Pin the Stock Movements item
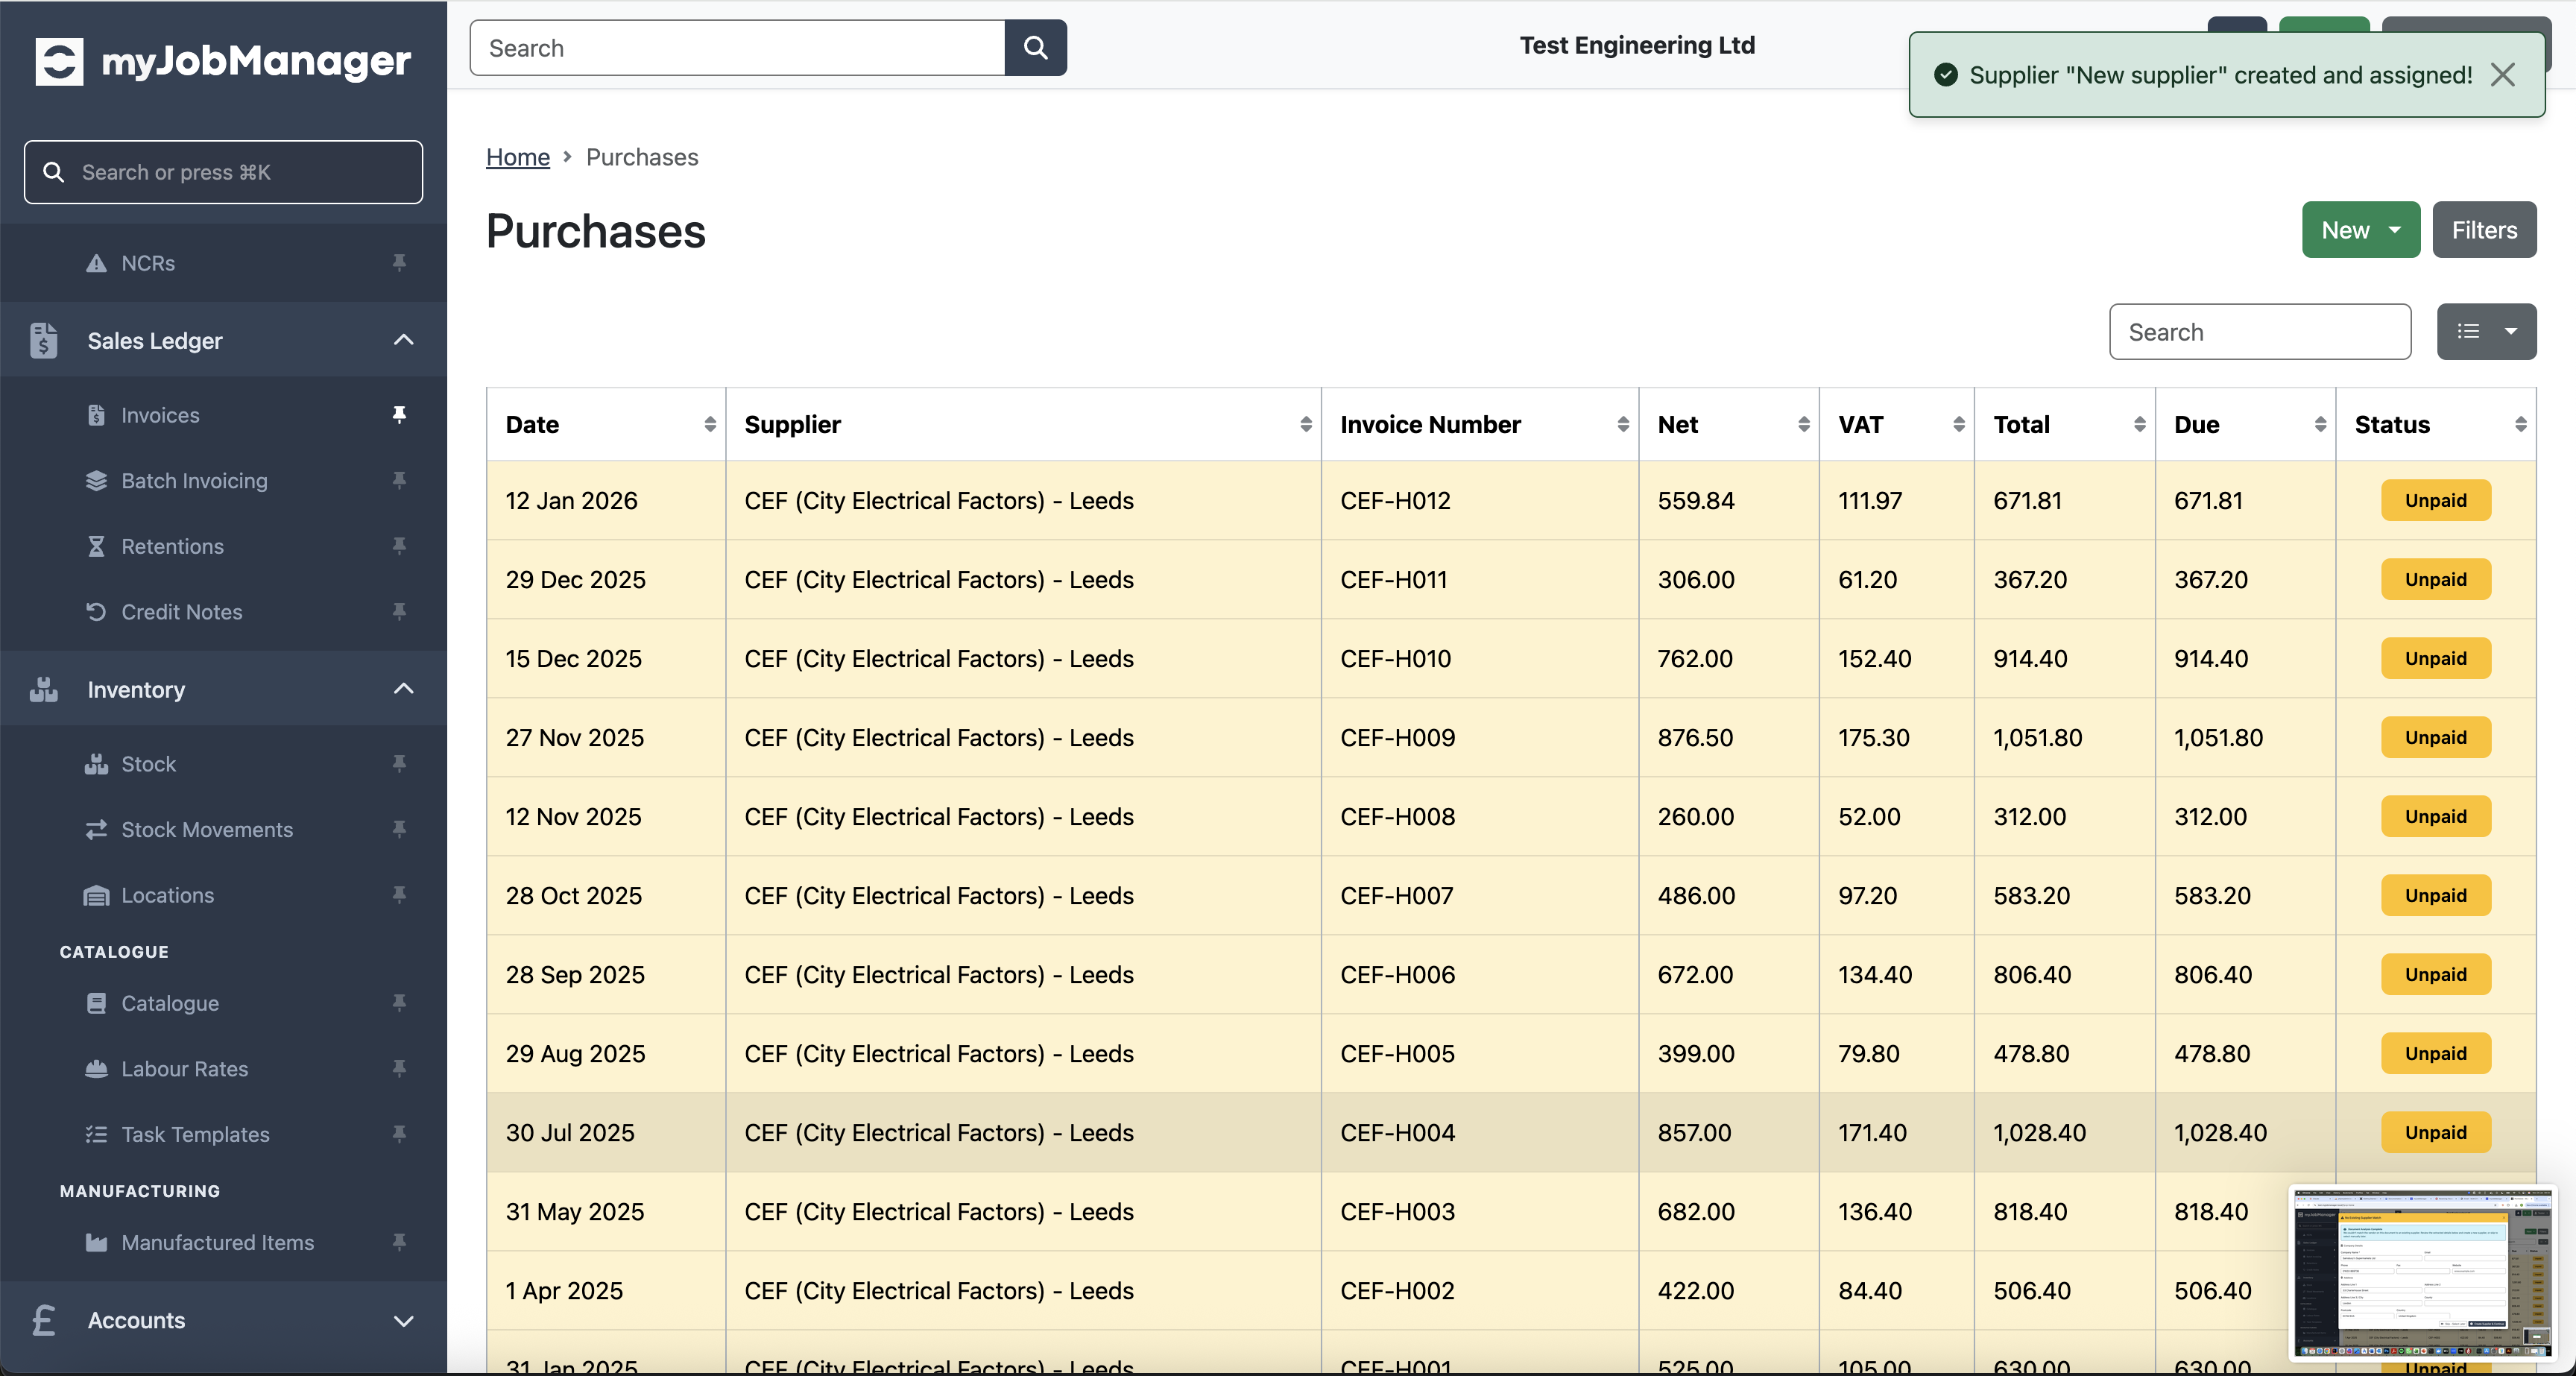Screen dimensions: 2576x1376 (x=399, y=830)
